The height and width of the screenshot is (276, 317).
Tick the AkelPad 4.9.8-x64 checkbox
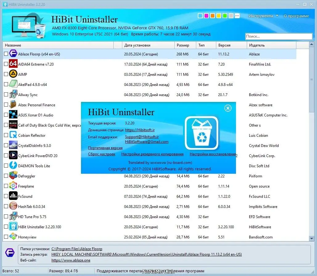click(6, 84)
